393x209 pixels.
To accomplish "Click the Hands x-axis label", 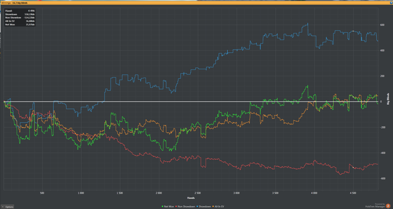I will pos(191,198).
